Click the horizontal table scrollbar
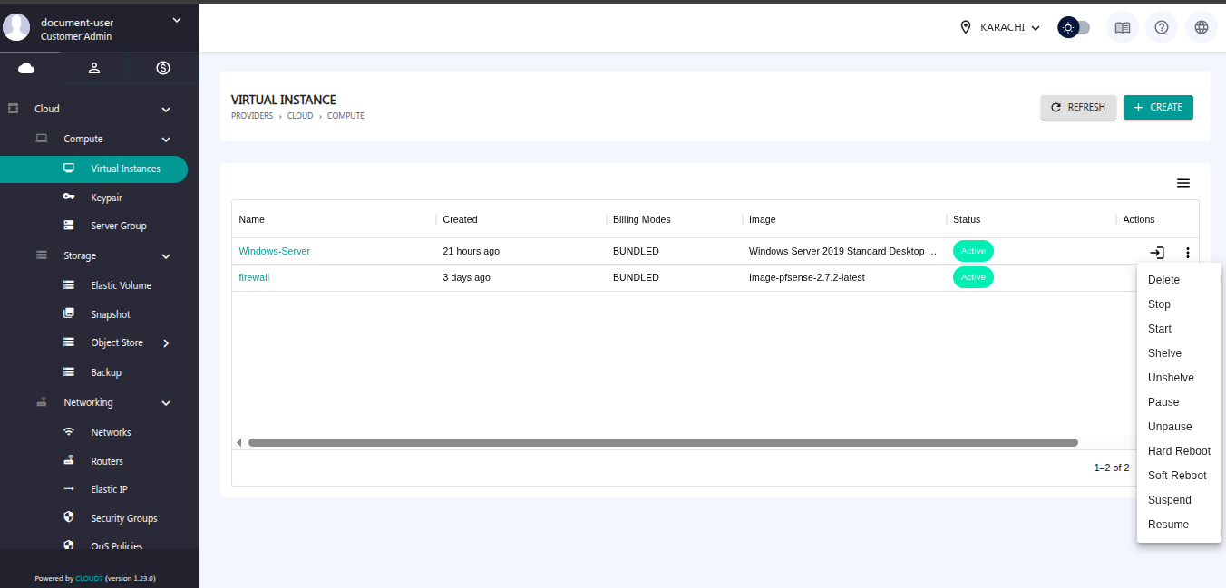Image resolution: width=1226 pixels, height=588 pixels. 662,443
